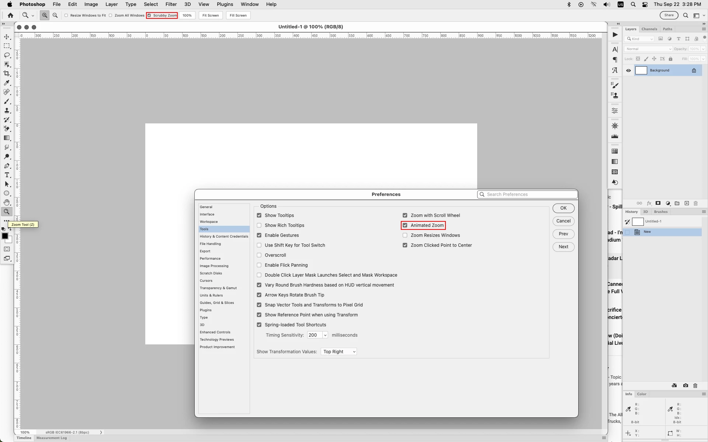
Task: Open the Normal blend mode dropdown
Action: pyautogui.click(x=648, y=49)
